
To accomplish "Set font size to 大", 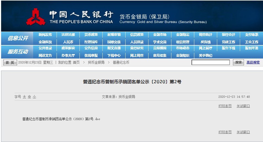I will tap(25, 97).
